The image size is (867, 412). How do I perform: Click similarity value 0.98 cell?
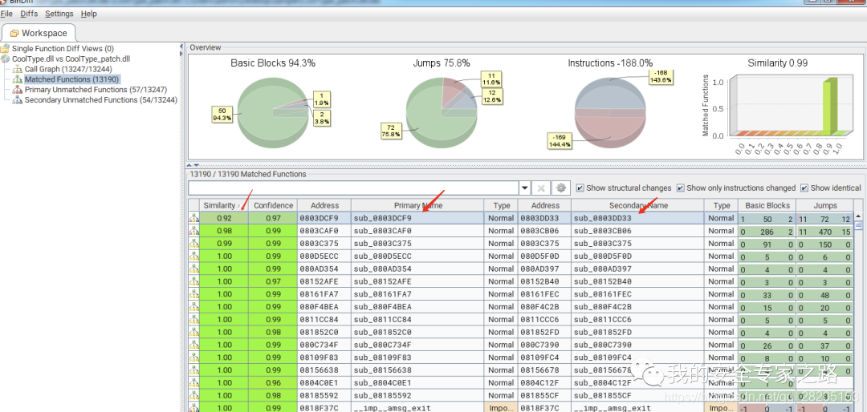(x=223, y=231)
